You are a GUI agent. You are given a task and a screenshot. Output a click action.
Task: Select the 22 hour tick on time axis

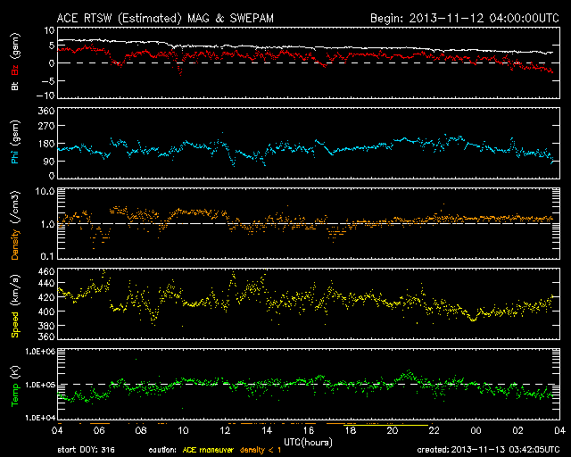point(434,431)
